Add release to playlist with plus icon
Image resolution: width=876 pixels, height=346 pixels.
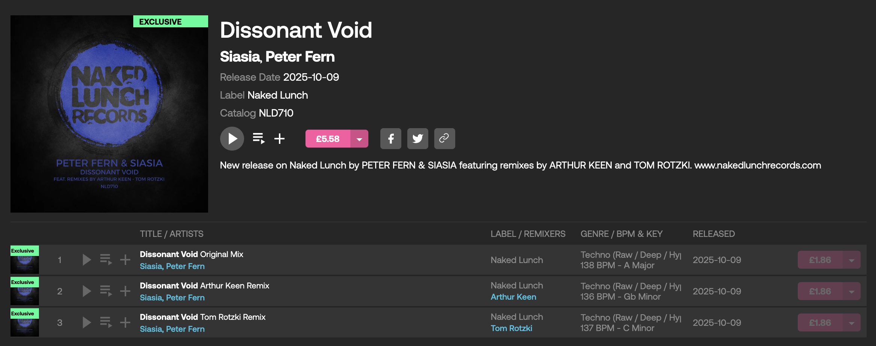pos(279,139)
